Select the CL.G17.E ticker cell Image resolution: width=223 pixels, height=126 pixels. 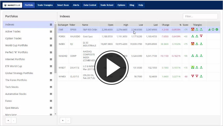pos(75,77)
